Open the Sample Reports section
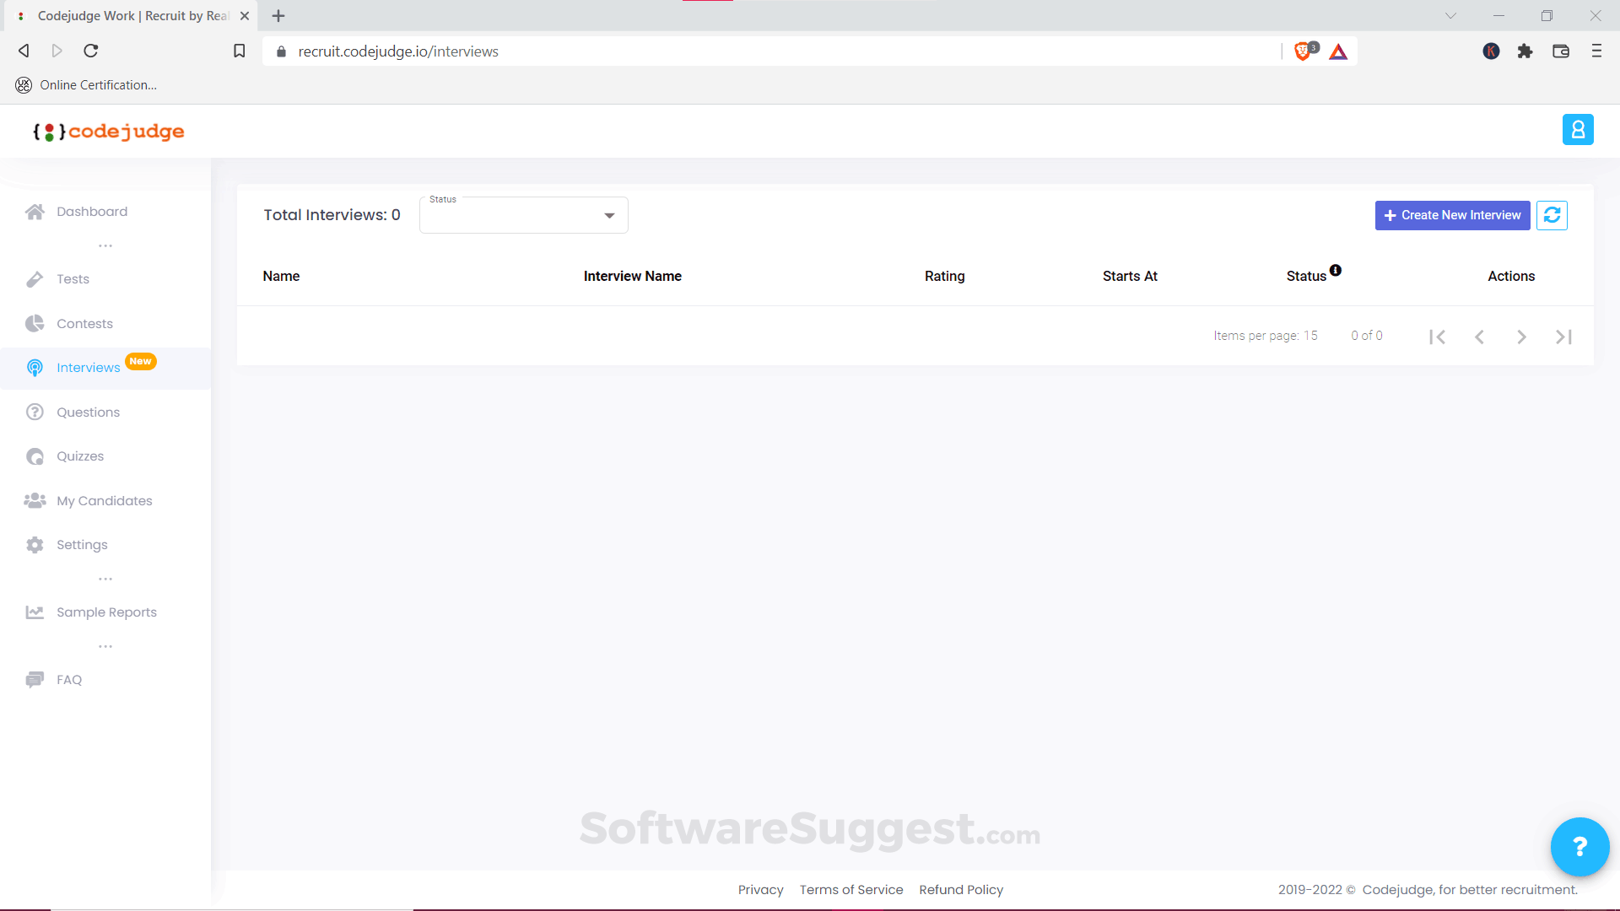This screenshot has height=911, width=1620. (x=106, y=612)
